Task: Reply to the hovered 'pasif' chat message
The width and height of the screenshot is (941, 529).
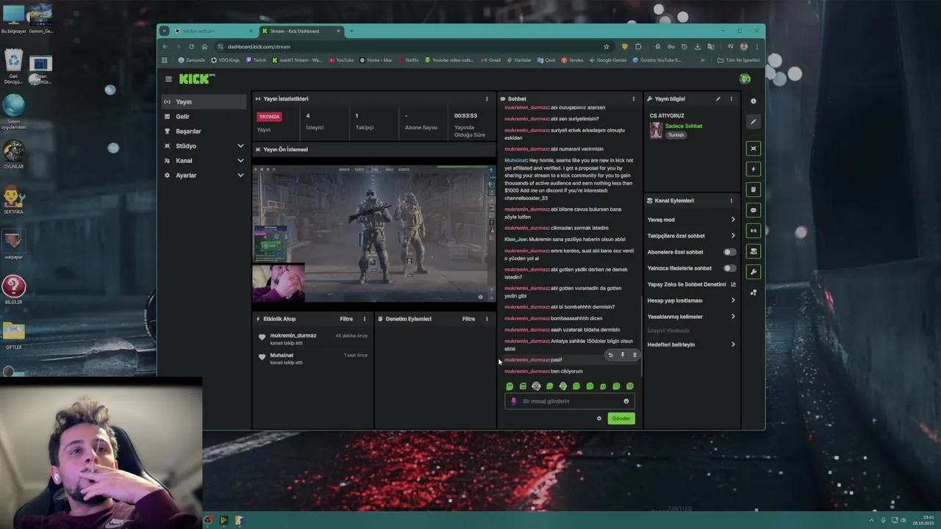Action: point(609,355)
